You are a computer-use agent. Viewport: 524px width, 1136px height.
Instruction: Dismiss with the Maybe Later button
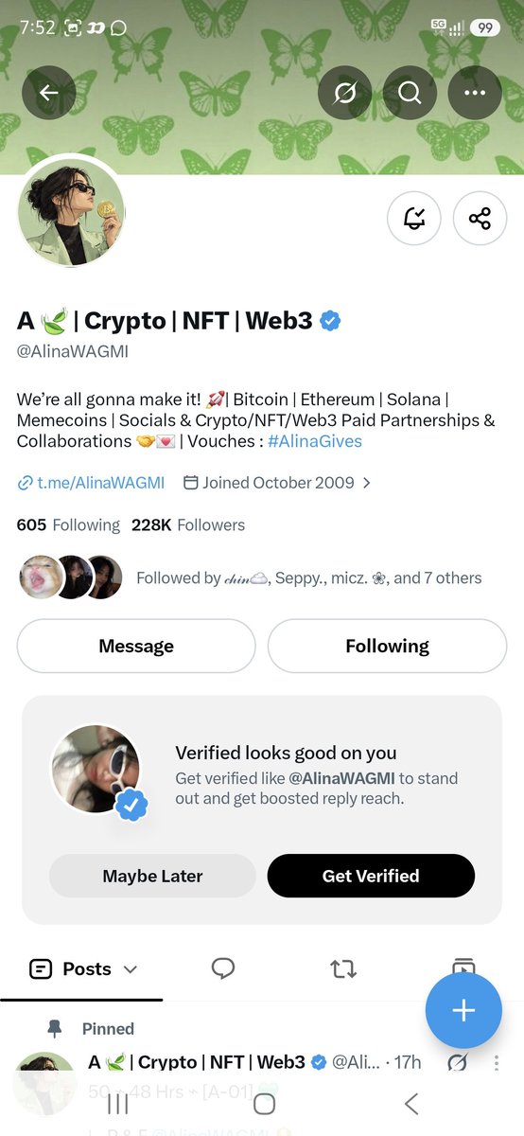(152, 876)
